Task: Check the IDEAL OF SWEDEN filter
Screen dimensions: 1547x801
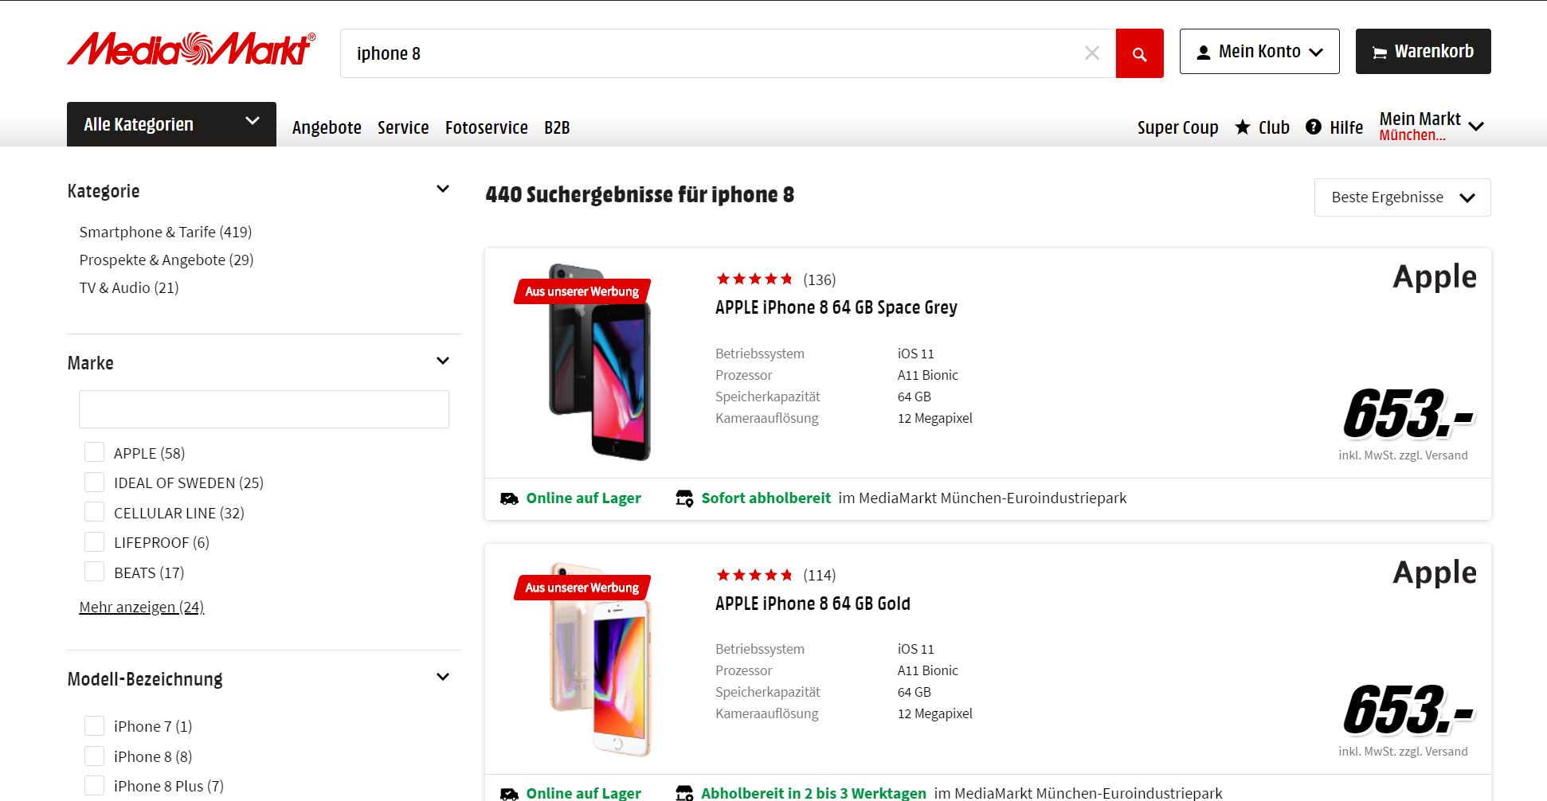Action: click(94, 482)
